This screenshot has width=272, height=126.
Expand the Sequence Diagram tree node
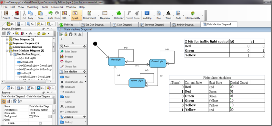tap(7, 43)
